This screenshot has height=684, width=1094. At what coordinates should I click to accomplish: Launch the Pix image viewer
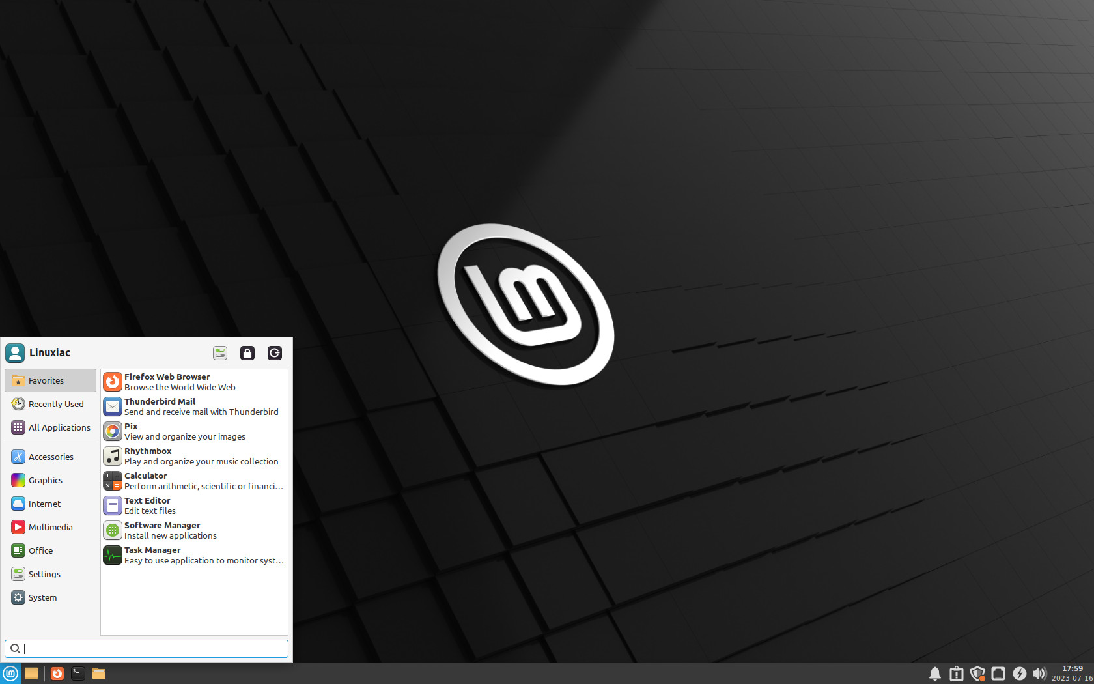[194, 431]
